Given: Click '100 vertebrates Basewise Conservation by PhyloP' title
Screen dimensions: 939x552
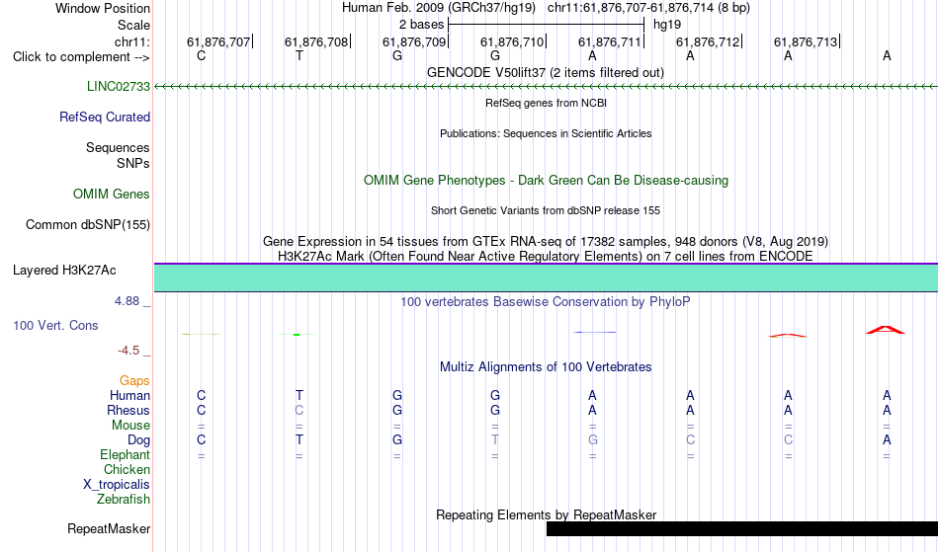Looking at the screenshot, I should [x=546, y=302].
